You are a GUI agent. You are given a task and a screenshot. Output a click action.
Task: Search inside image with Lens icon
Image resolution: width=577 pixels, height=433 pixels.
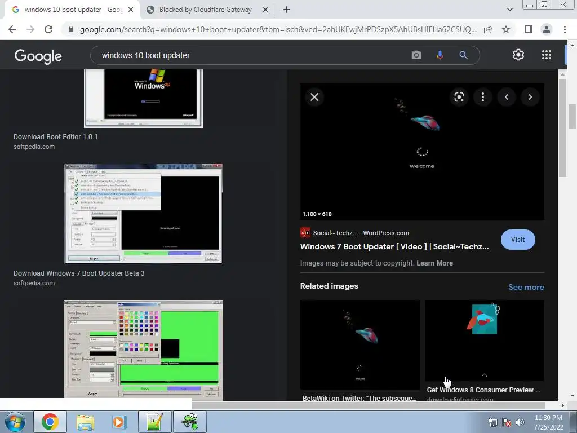click(x=459, y=97)
